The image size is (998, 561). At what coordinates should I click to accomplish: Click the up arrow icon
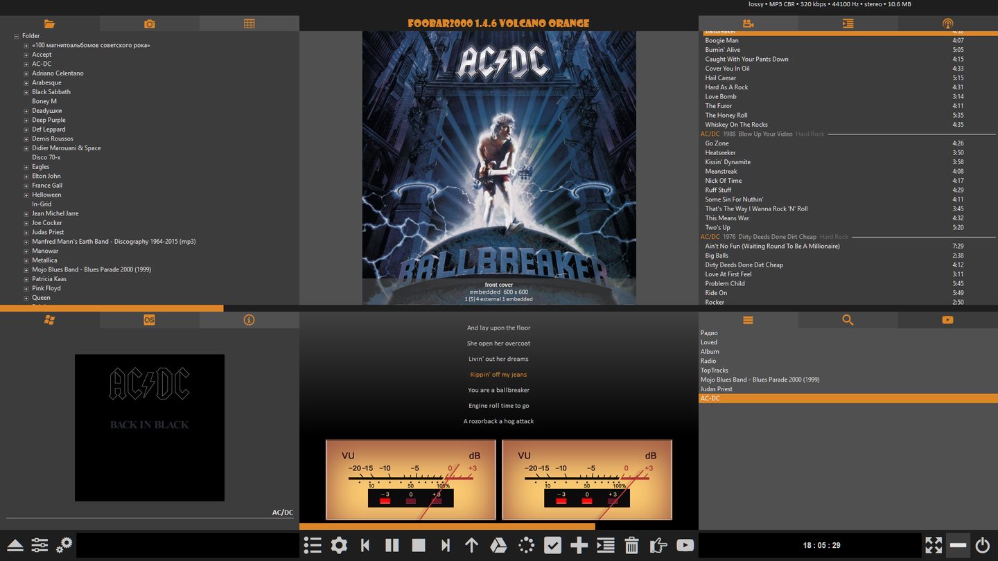click(x=471, y=545)
